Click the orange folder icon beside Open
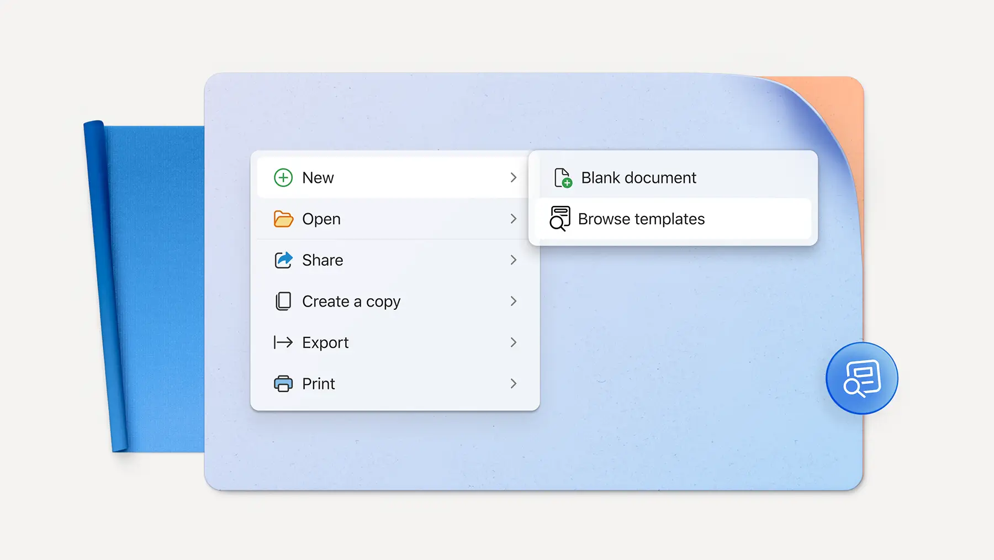The height and width of the screenshot is (560, 994). point(283,219)
